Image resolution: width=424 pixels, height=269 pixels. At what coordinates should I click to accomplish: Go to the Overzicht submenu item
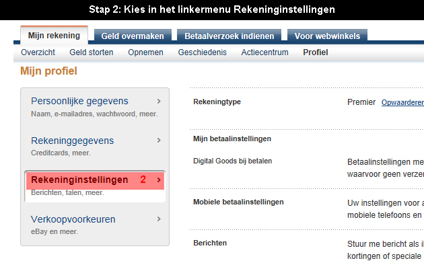(38, 52)
